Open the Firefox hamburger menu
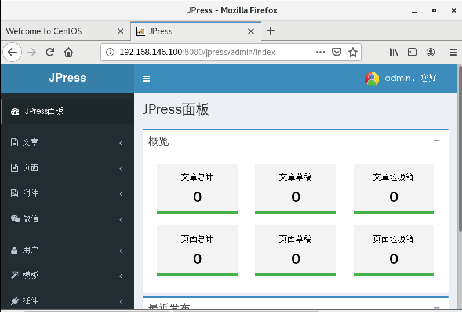This screenshot has width=462, height=312. [x=453, y=52]
